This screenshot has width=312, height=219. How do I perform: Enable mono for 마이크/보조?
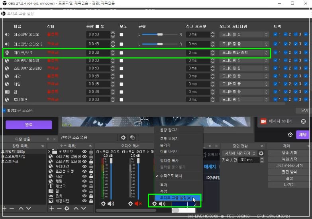[x=122, y=53]
